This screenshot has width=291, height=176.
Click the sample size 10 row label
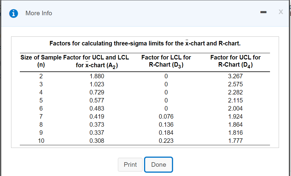pos(41,141)
